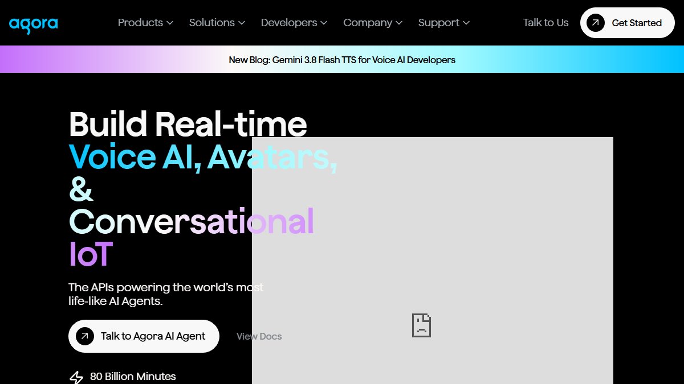Image resolution: width=684 pixels, height=384 pixels.
Task: Open the Gemini 3.8 Flash TTS blog banner
Action: click(x=342, y=60)
